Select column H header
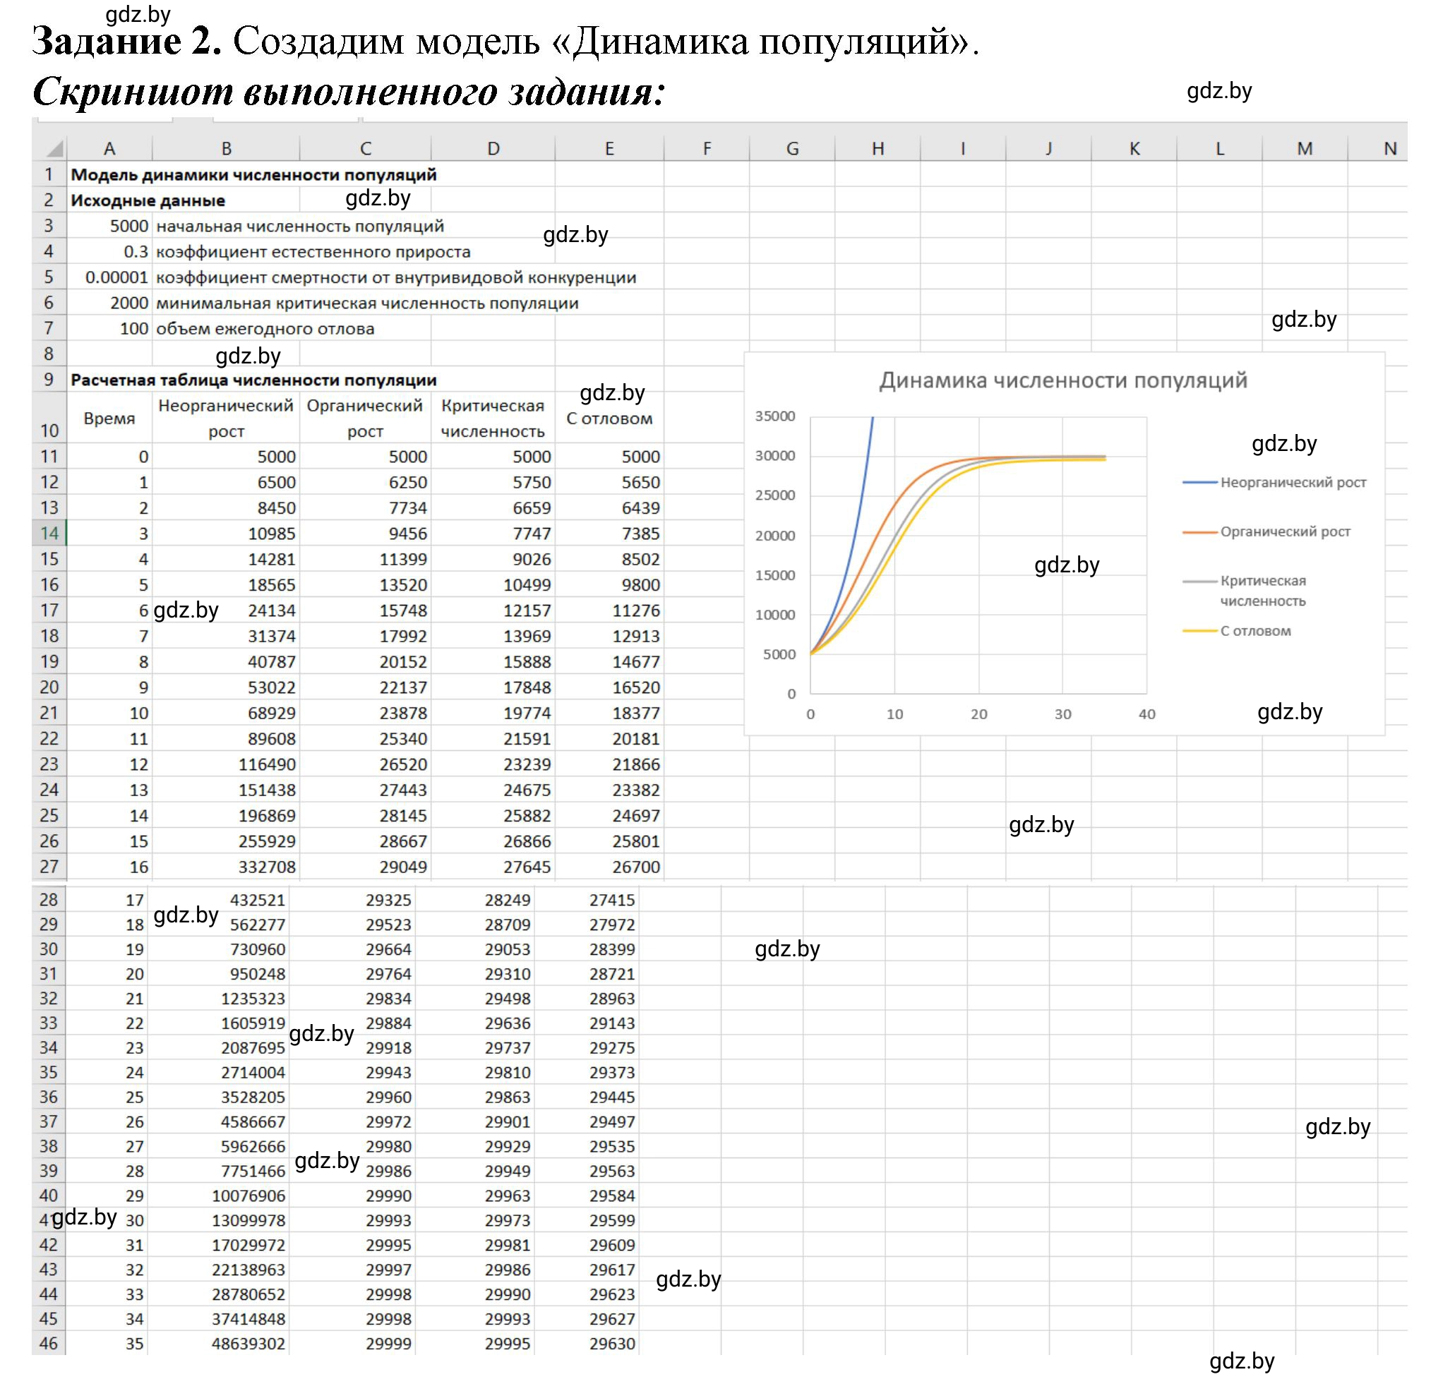 [x=878, y=148]
